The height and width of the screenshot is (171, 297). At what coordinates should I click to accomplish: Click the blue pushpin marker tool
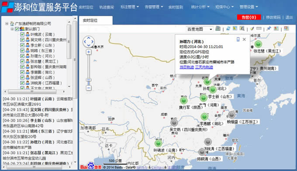269,28
